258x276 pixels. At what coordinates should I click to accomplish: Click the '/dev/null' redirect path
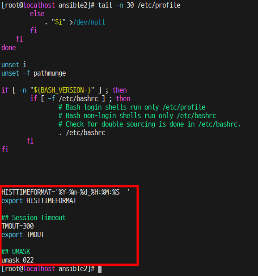[x=89, y=22]
